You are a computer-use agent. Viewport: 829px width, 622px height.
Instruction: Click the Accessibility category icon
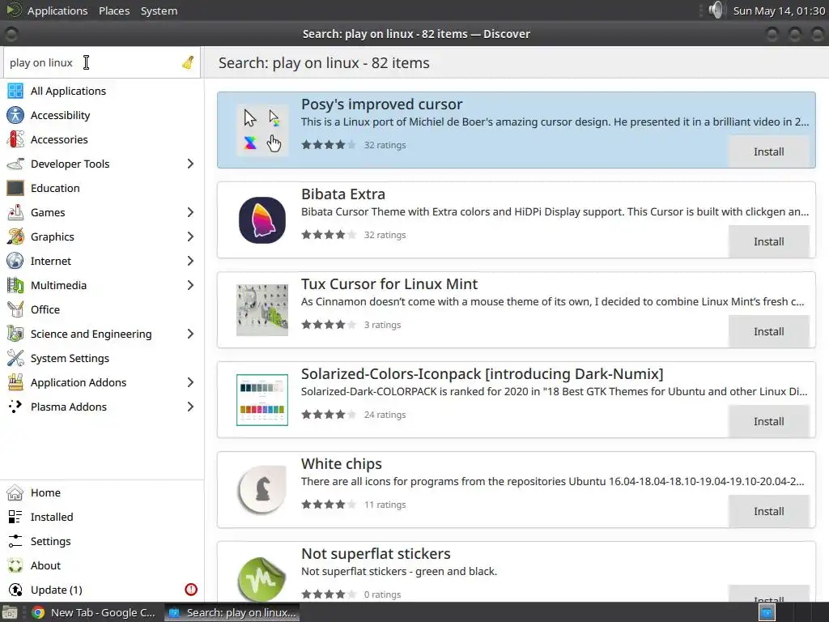(x=15, y=115)
